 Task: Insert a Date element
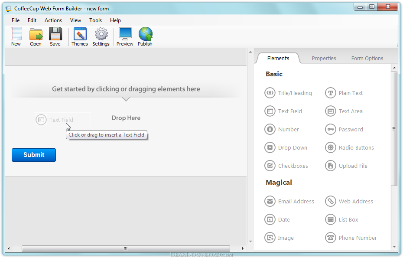tap(277, 220)
